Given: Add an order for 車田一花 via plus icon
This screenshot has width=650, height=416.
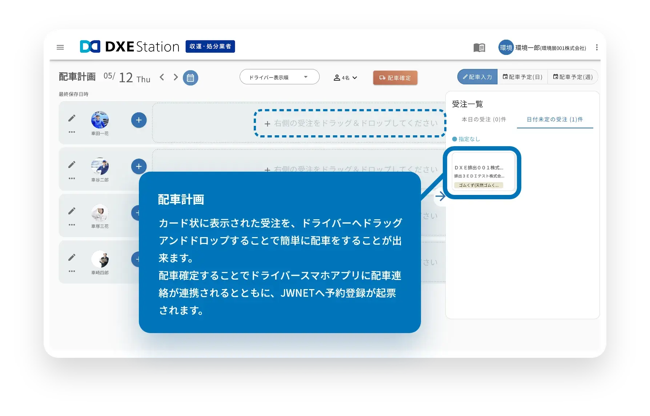Looking at the screenshot, I should (138, 120).
